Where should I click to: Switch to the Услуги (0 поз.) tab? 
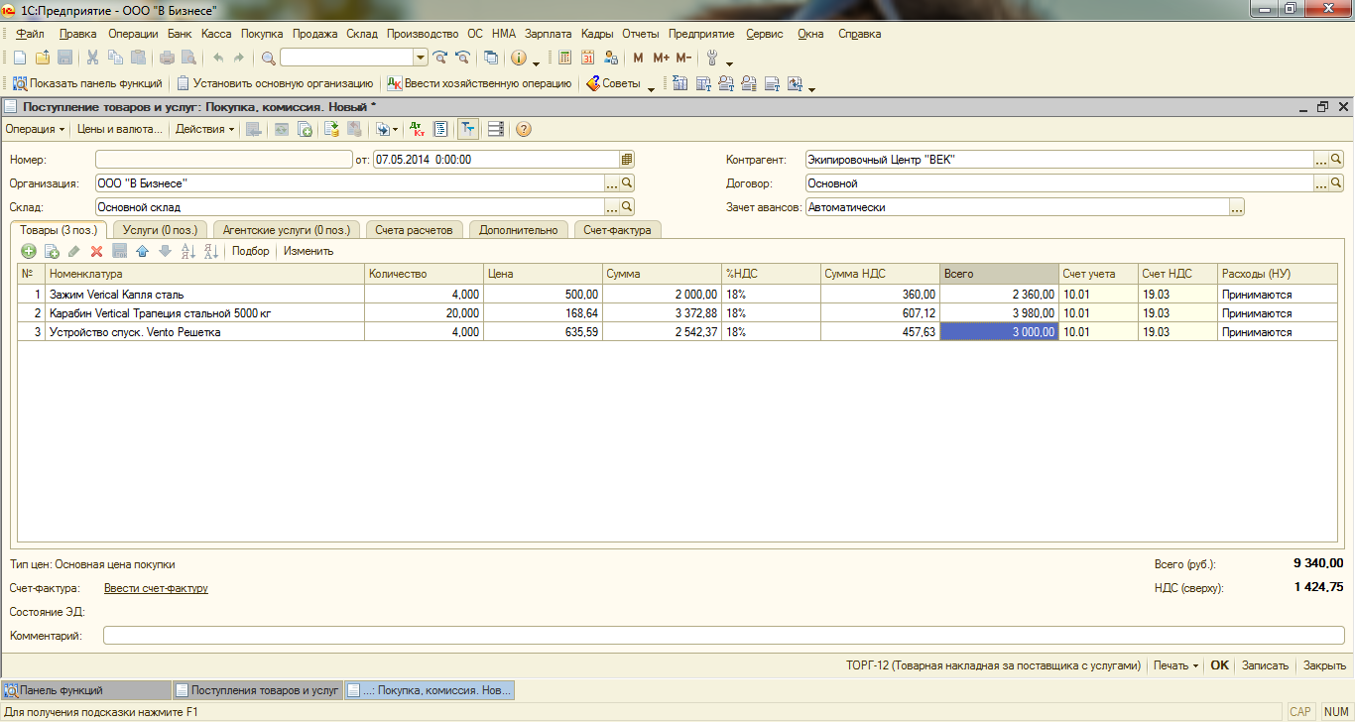(159, 229)
